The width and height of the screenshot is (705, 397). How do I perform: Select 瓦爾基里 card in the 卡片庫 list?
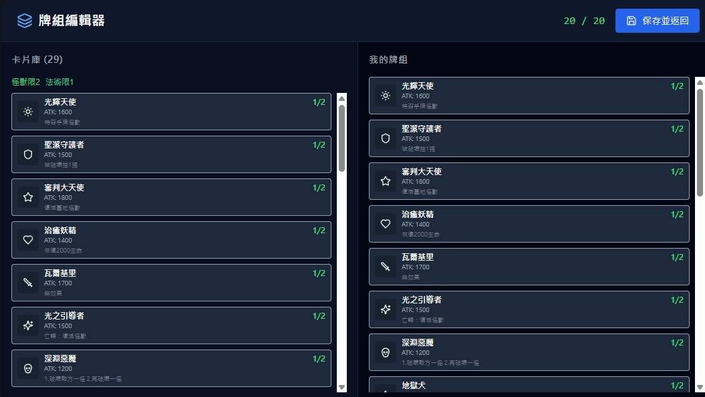click(x=171, y=283)
